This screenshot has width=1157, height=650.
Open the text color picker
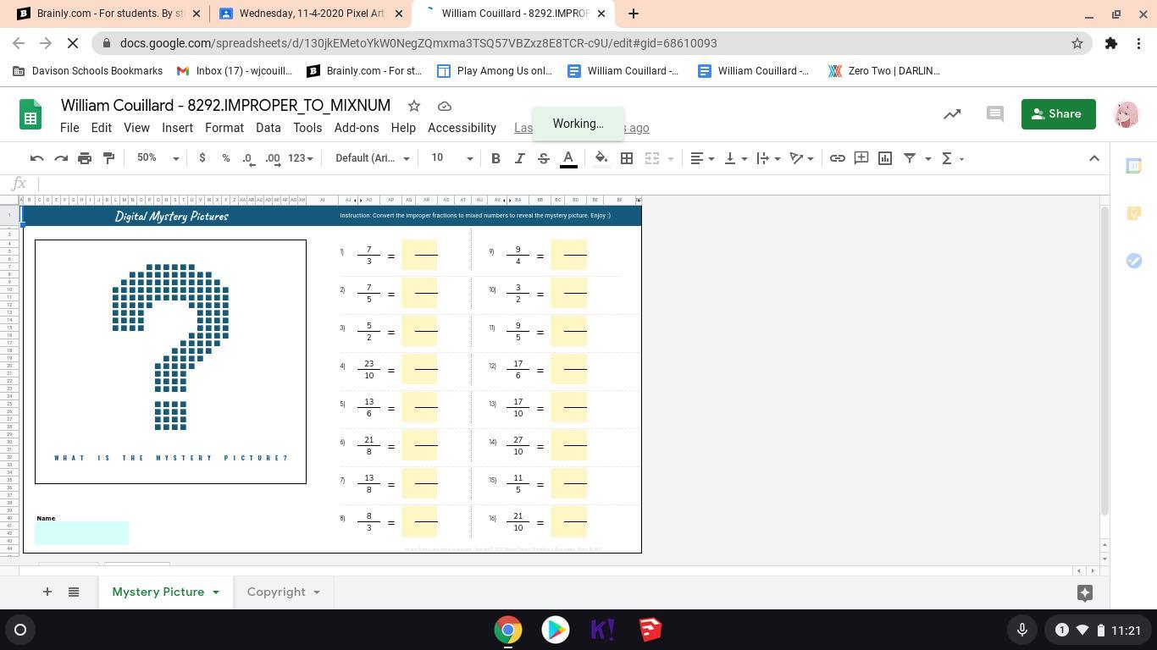tap(568, 158)
